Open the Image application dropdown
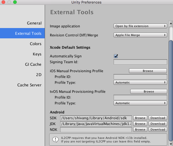Image resolution: width=173 pixels, height=146 pixels. click(140, 26)
